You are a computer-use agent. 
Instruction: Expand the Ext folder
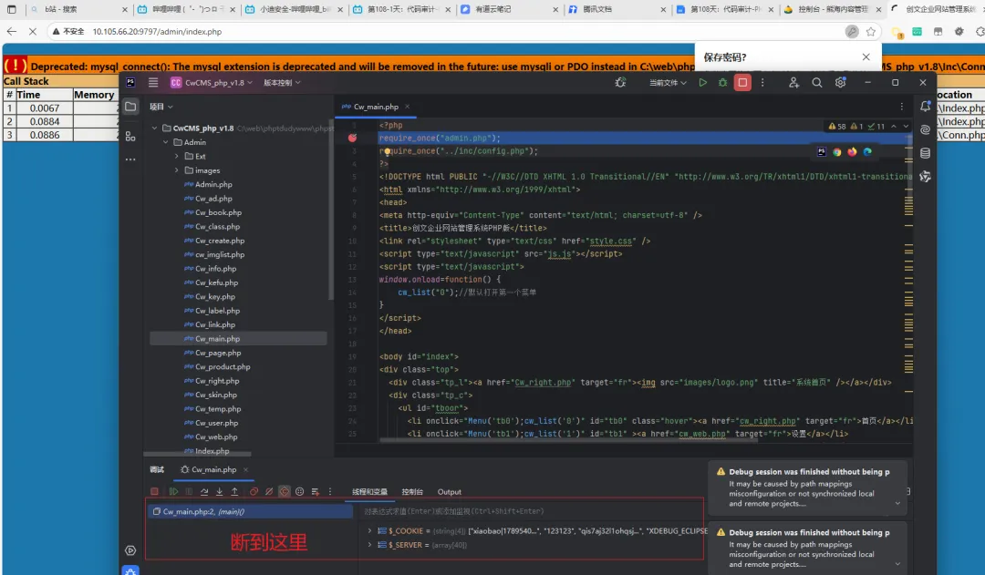(x=177, y=157)
